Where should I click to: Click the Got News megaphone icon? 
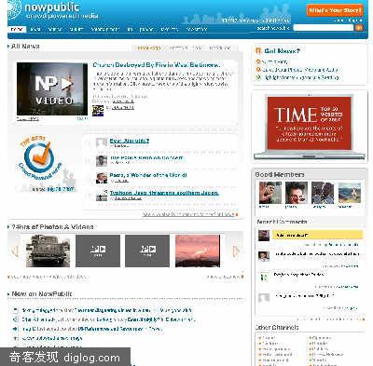(x=258, y=51)
